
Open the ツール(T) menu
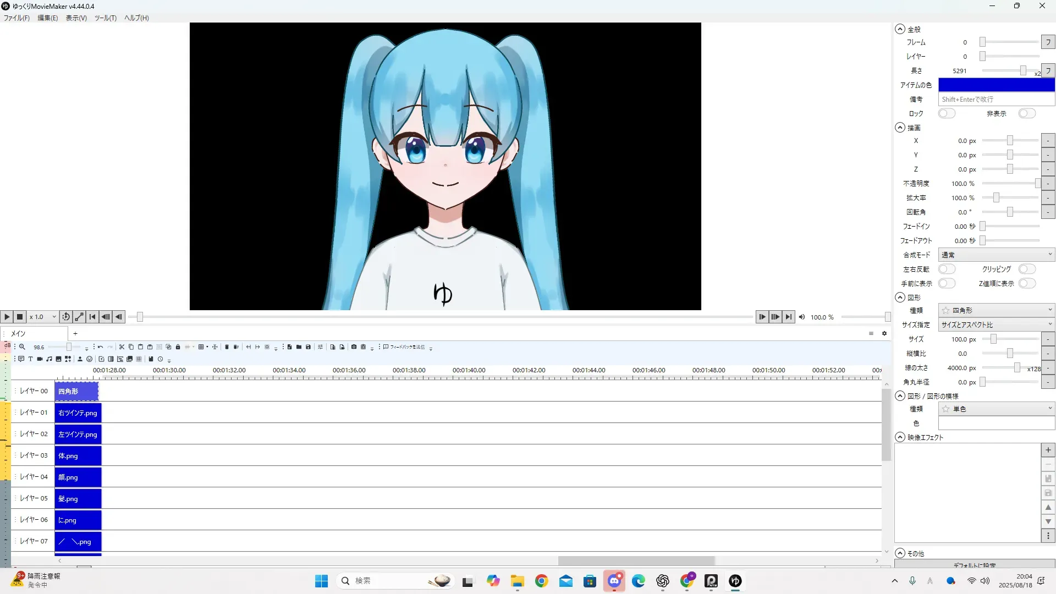tap(105, 18)
